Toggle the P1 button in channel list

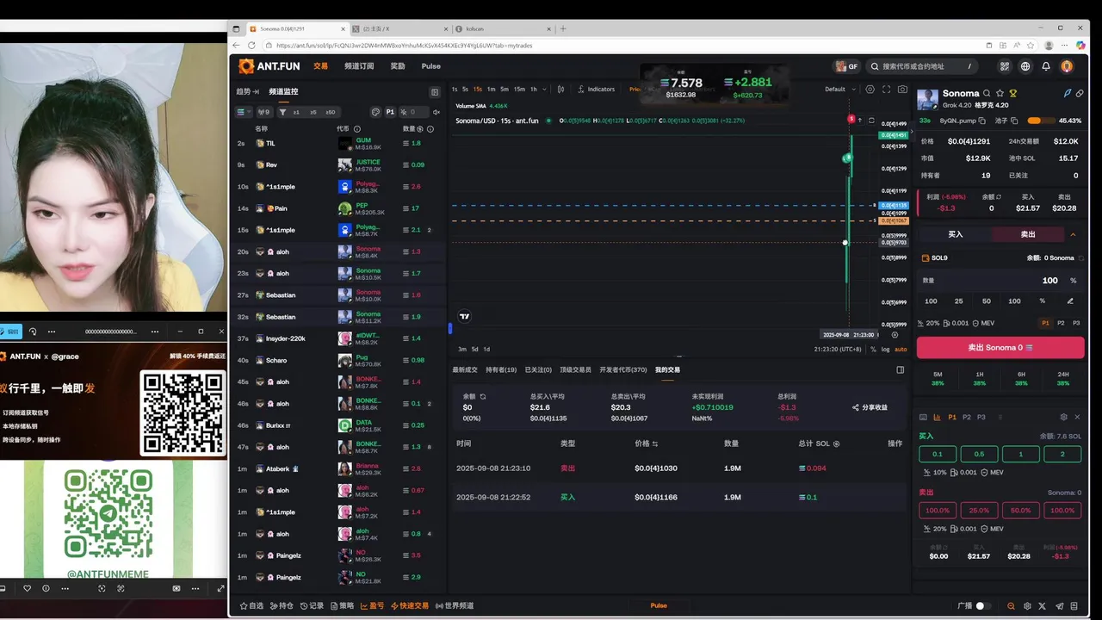coord(390,112)
